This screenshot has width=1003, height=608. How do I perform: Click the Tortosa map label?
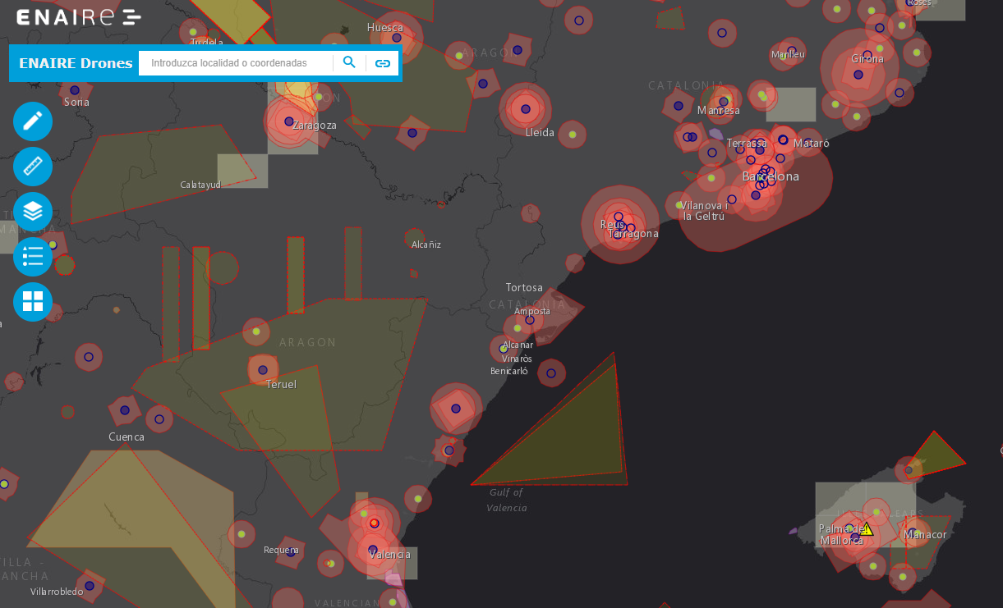524,288
